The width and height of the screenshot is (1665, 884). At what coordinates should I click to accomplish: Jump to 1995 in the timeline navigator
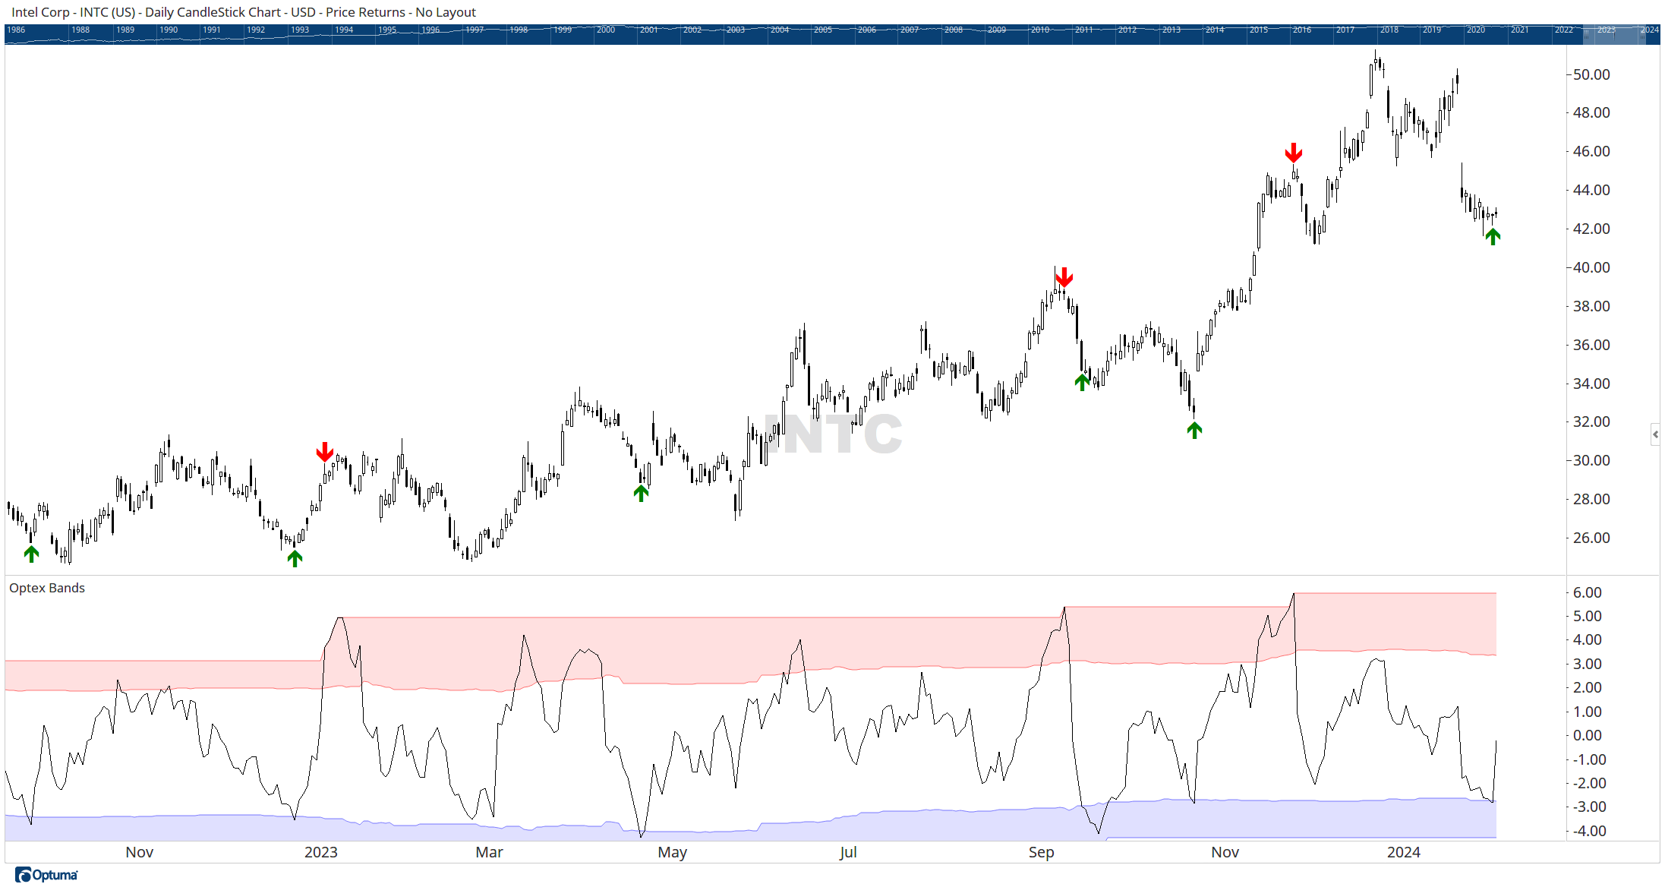(387, 30)
